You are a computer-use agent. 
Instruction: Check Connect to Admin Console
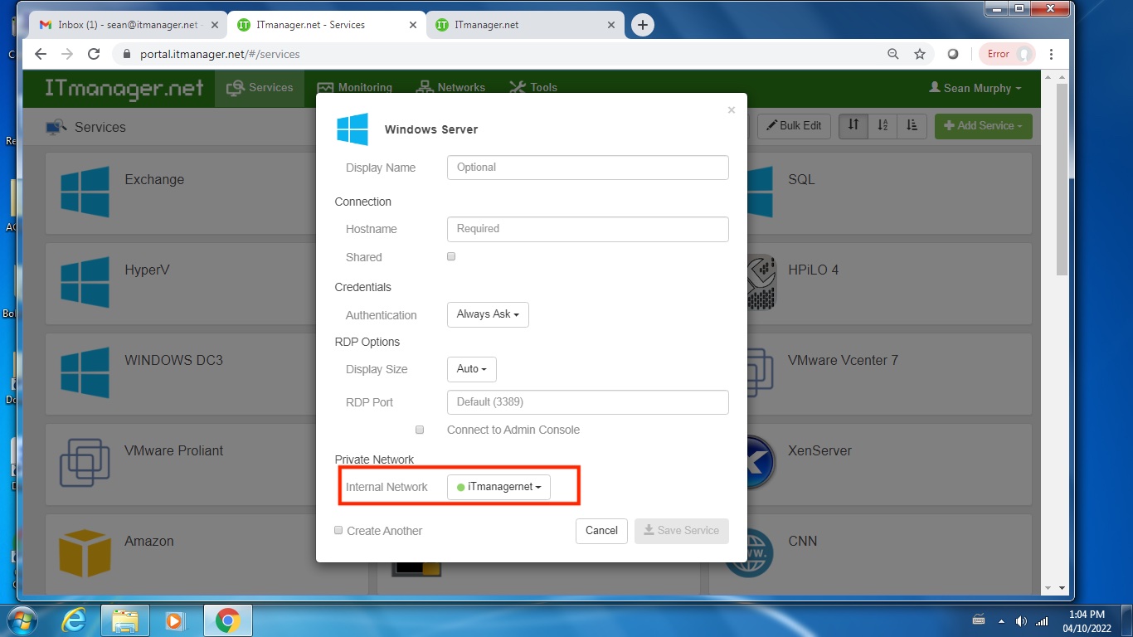(x=420, y=430)
